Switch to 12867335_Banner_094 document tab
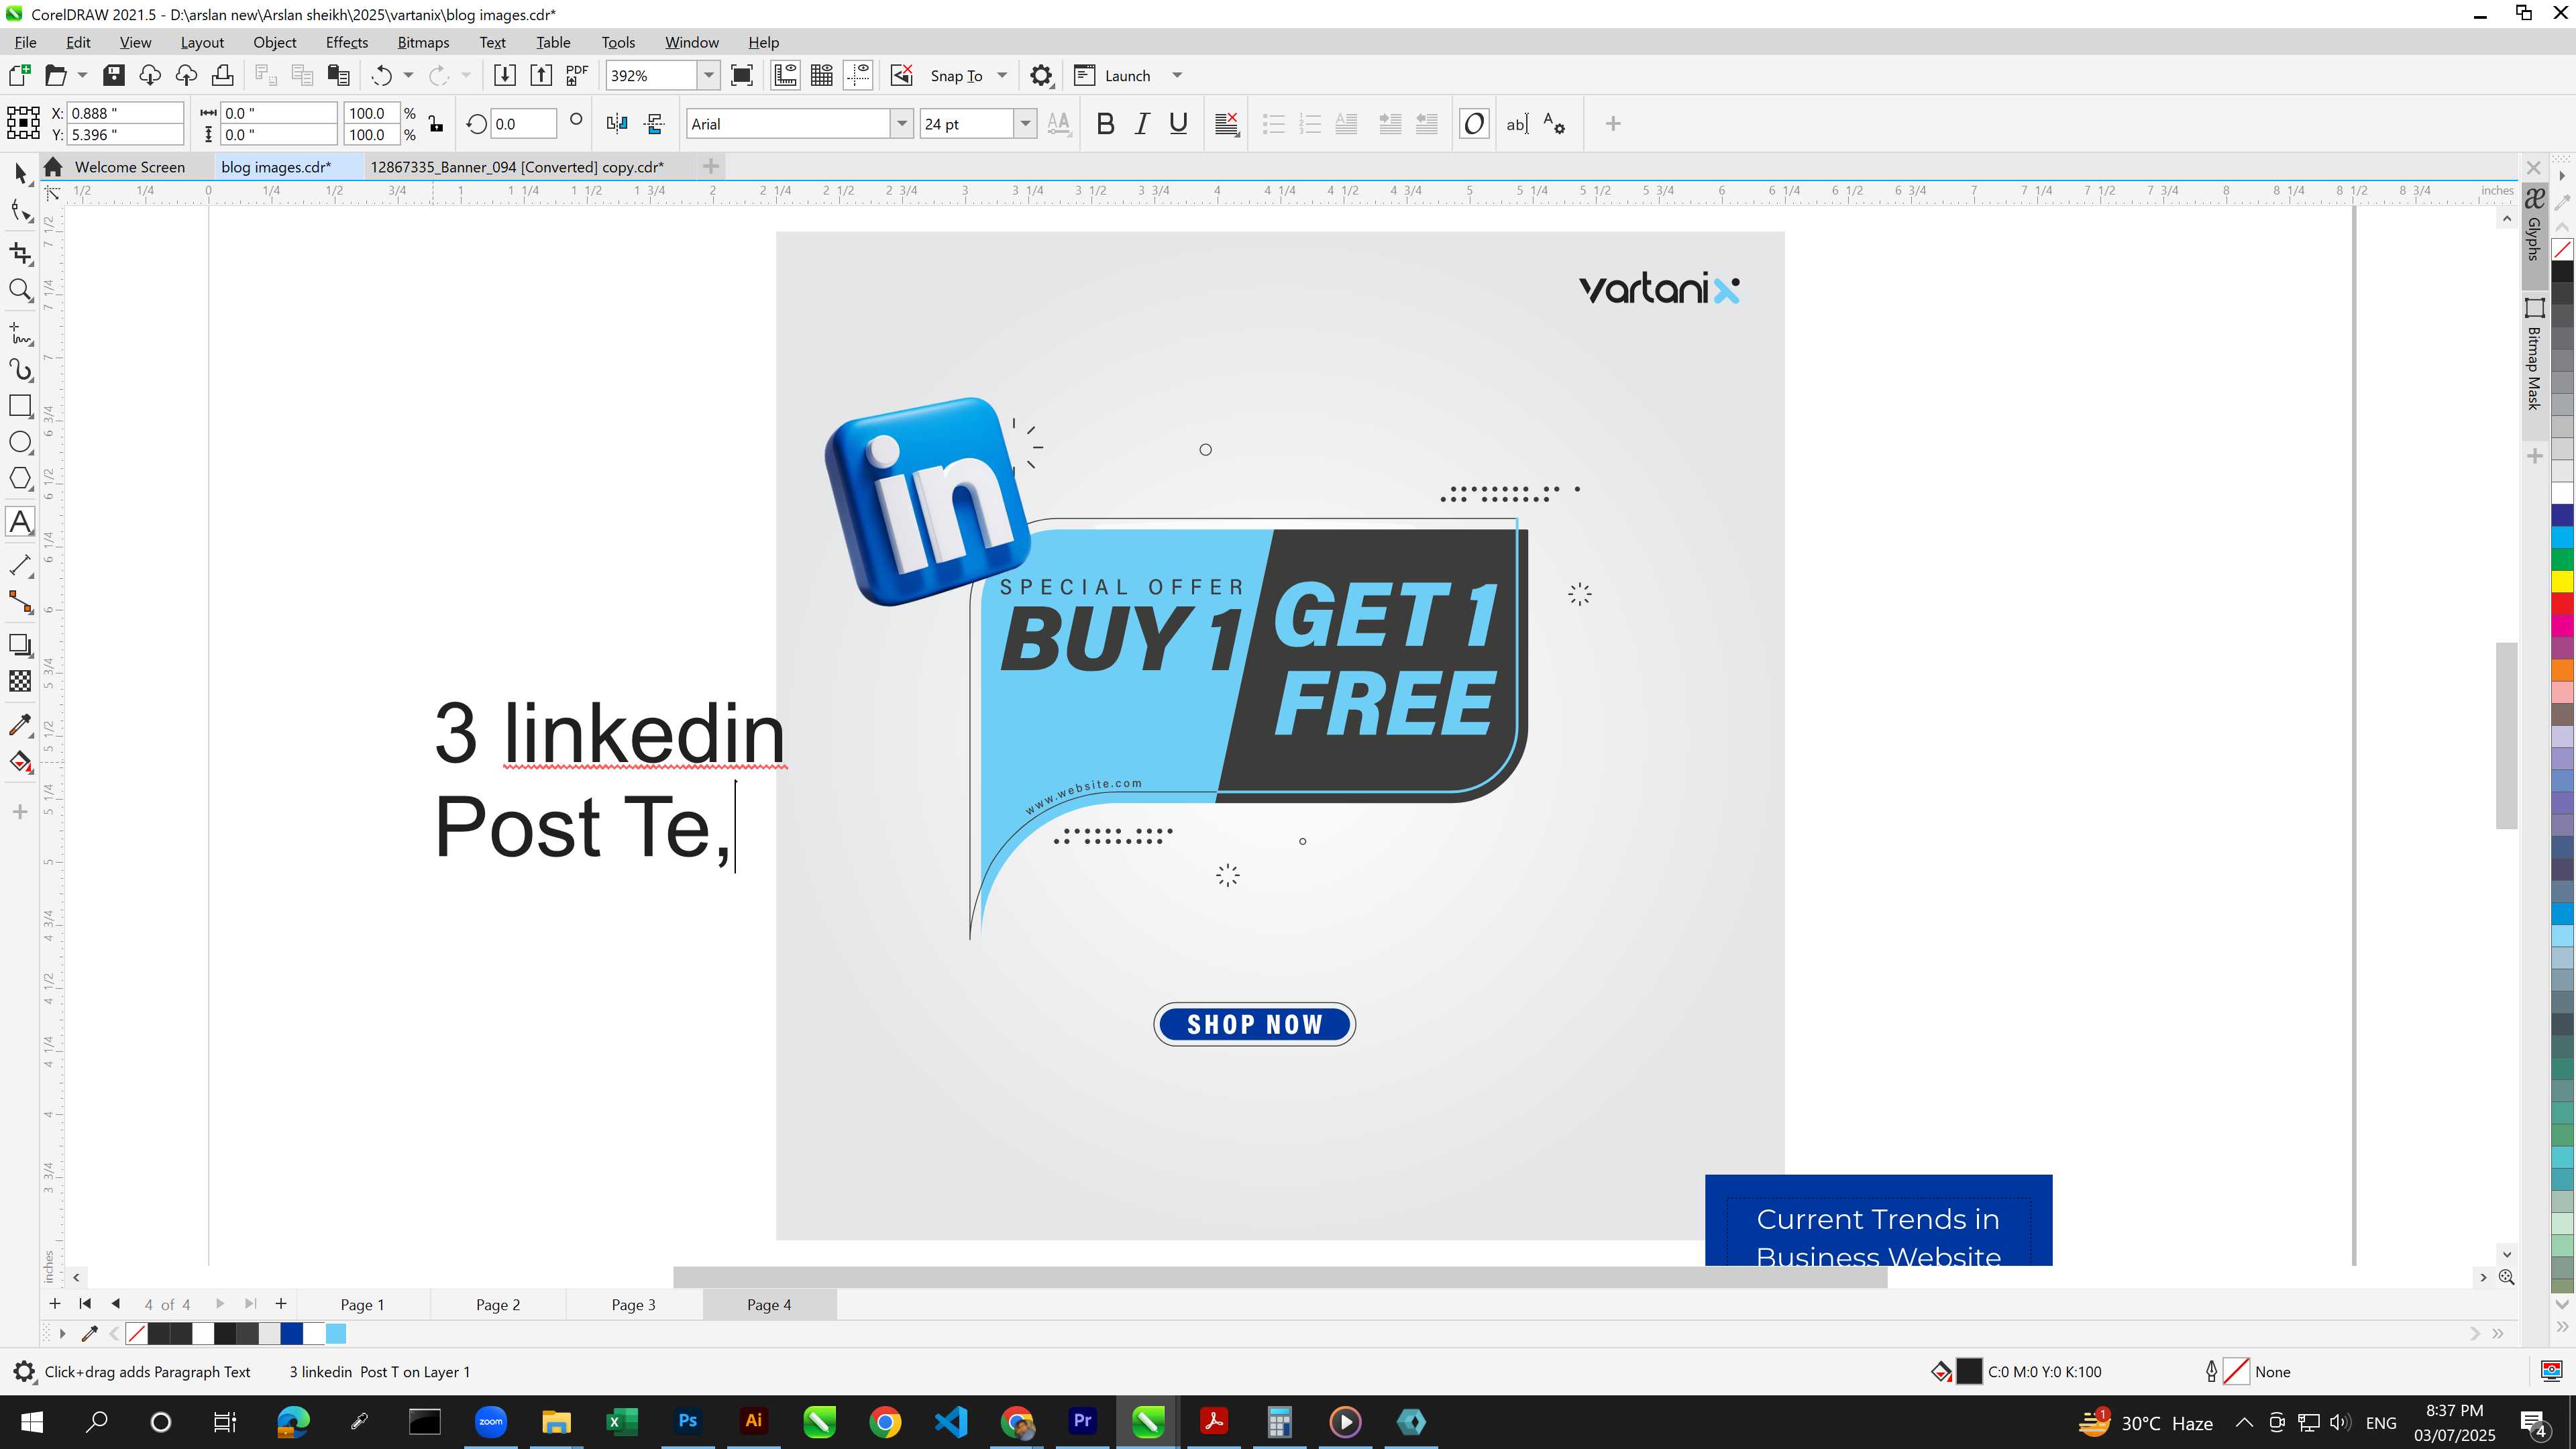This screenshot has height=1449, width=2576. 517,167
